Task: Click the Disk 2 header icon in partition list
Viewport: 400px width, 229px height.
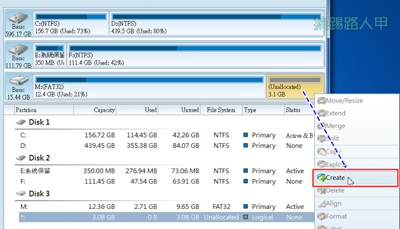Action: (x=21, y=158)
